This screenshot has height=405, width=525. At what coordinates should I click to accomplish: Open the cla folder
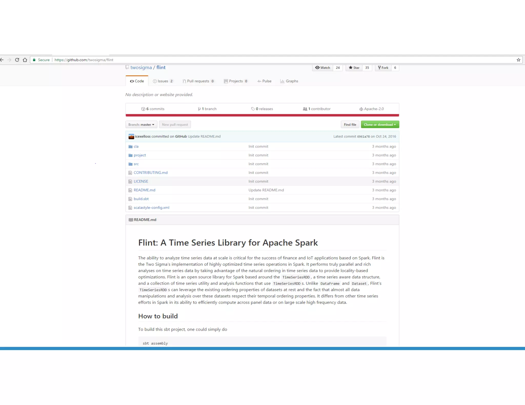click(136, 146)
